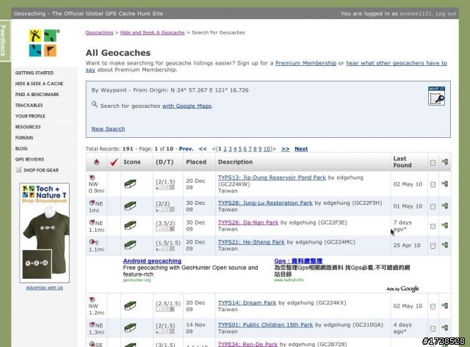Screen dimensions: 470x347
Task: Open Find a Benchmark menu item
Action: pyautogui.click(x=37, y=95)
